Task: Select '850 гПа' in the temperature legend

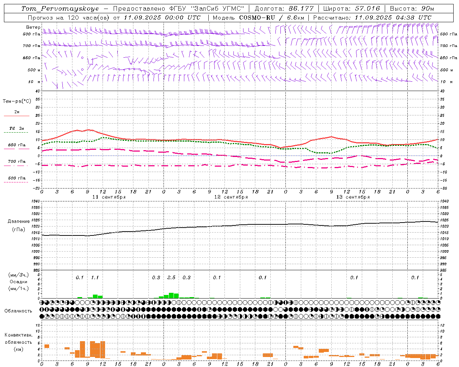Action: [x=17, y=145]
